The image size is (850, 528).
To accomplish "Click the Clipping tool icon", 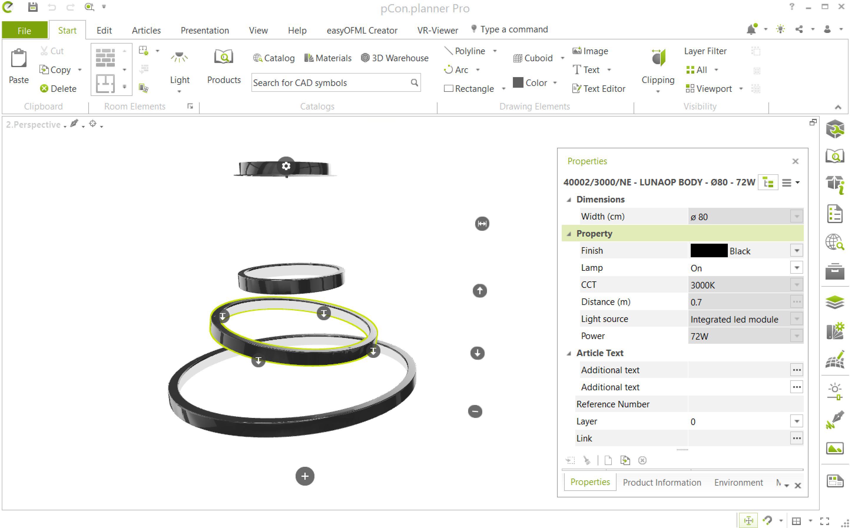I will 658,57.
